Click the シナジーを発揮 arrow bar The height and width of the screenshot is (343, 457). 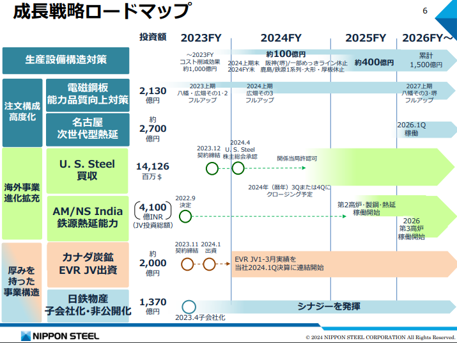click(x=329, y=306)
